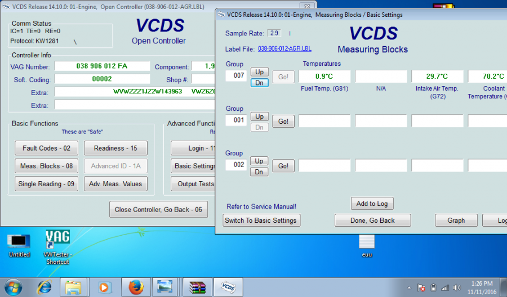Launch Internet Explorer from the taskbar
Screen dimensions: 507x297
[x=44, y=287]
